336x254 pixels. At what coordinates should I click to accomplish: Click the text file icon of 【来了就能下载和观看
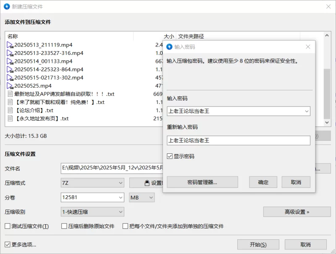10,102
